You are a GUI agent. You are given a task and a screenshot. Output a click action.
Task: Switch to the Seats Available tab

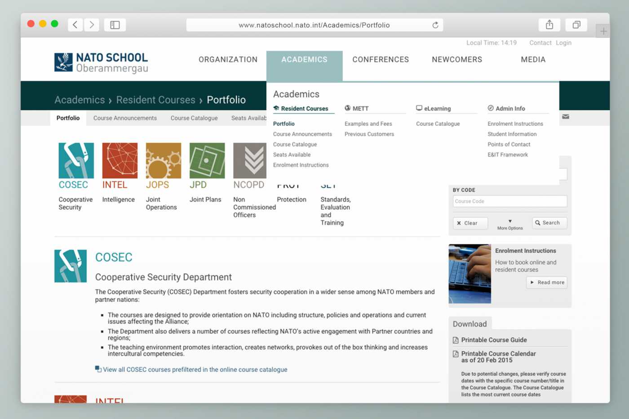pyautogui.click(x=249, y=118)
